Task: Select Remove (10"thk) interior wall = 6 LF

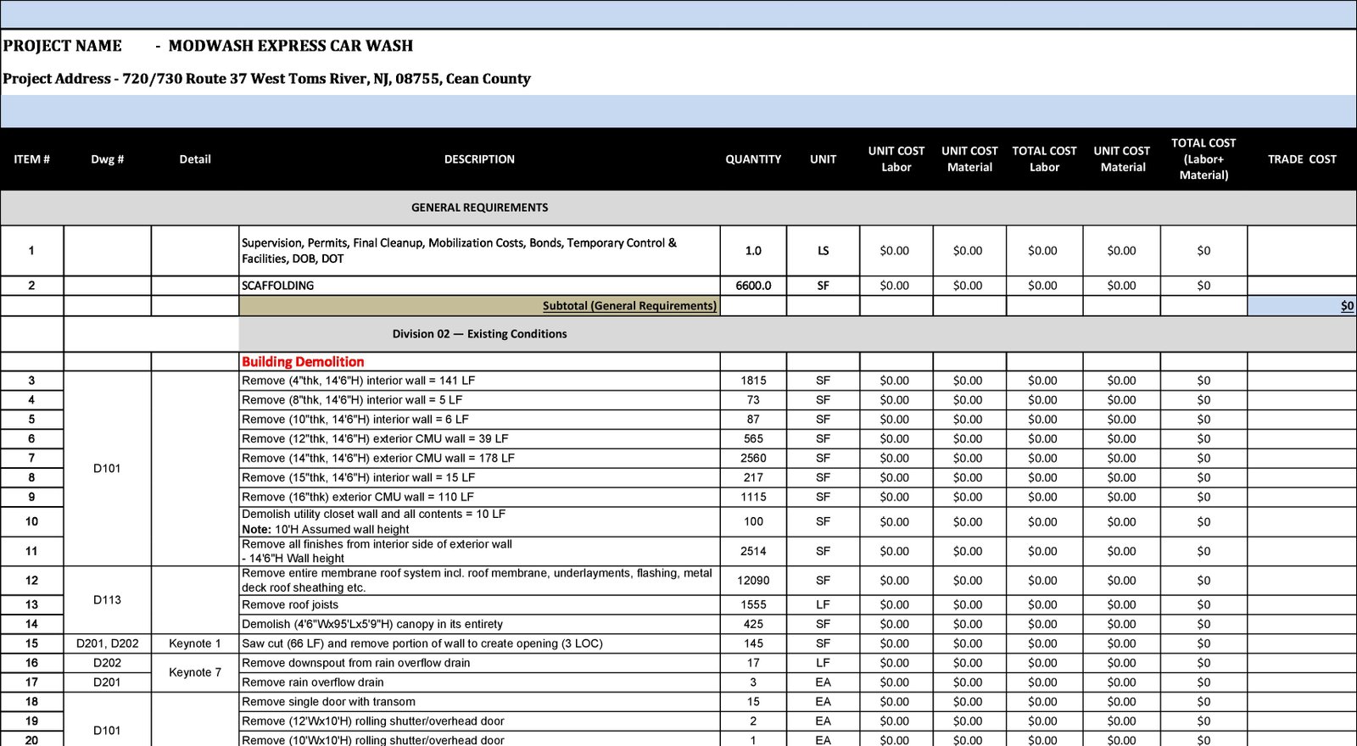Action: 479,420
